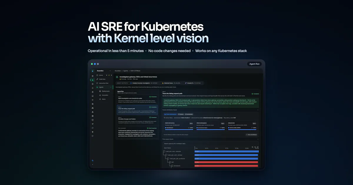Viewport: 353px width, 185px height.
Task: Click the Anomalies warning triangle icon
Action: 100,95
